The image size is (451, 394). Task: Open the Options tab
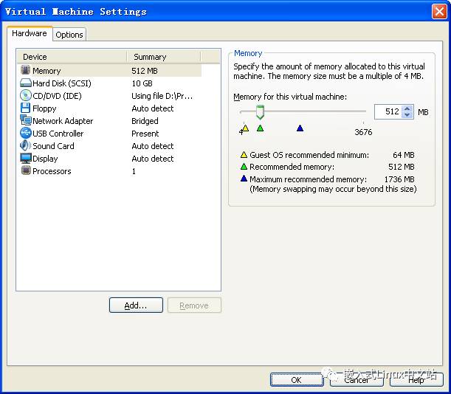click(69, 35)
